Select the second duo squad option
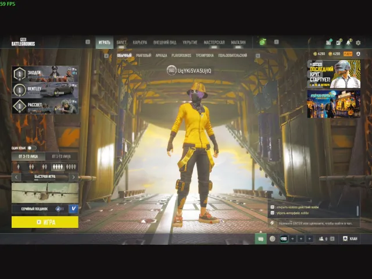The height and width of the screenshot is (279, 372). pos(45,167)
